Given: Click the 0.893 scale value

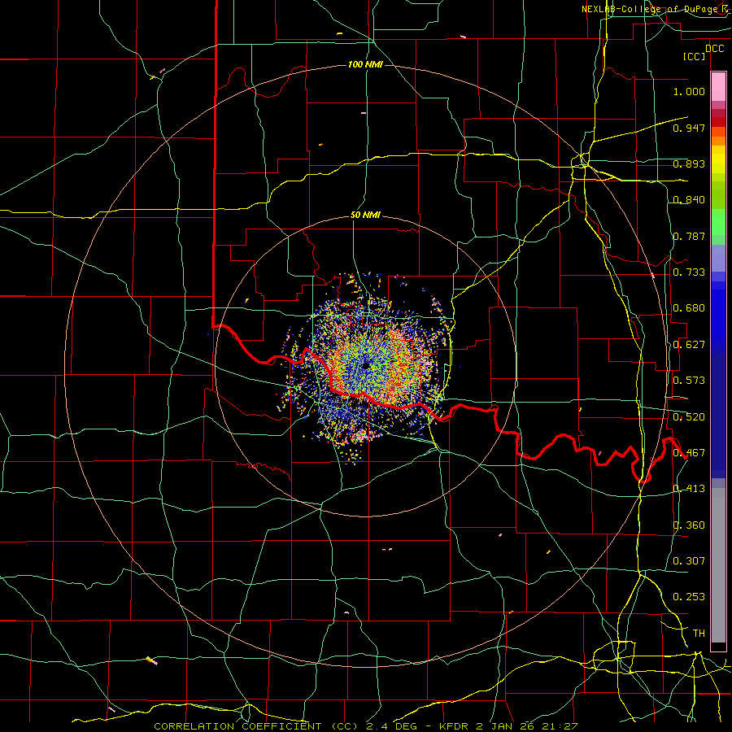Looking at the screenshot, I should coord(689,163).
